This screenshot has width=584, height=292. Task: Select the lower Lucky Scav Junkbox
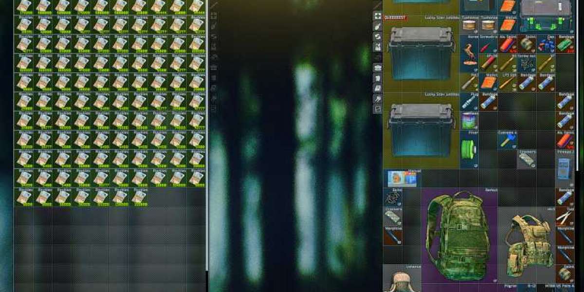pos(421,130)
